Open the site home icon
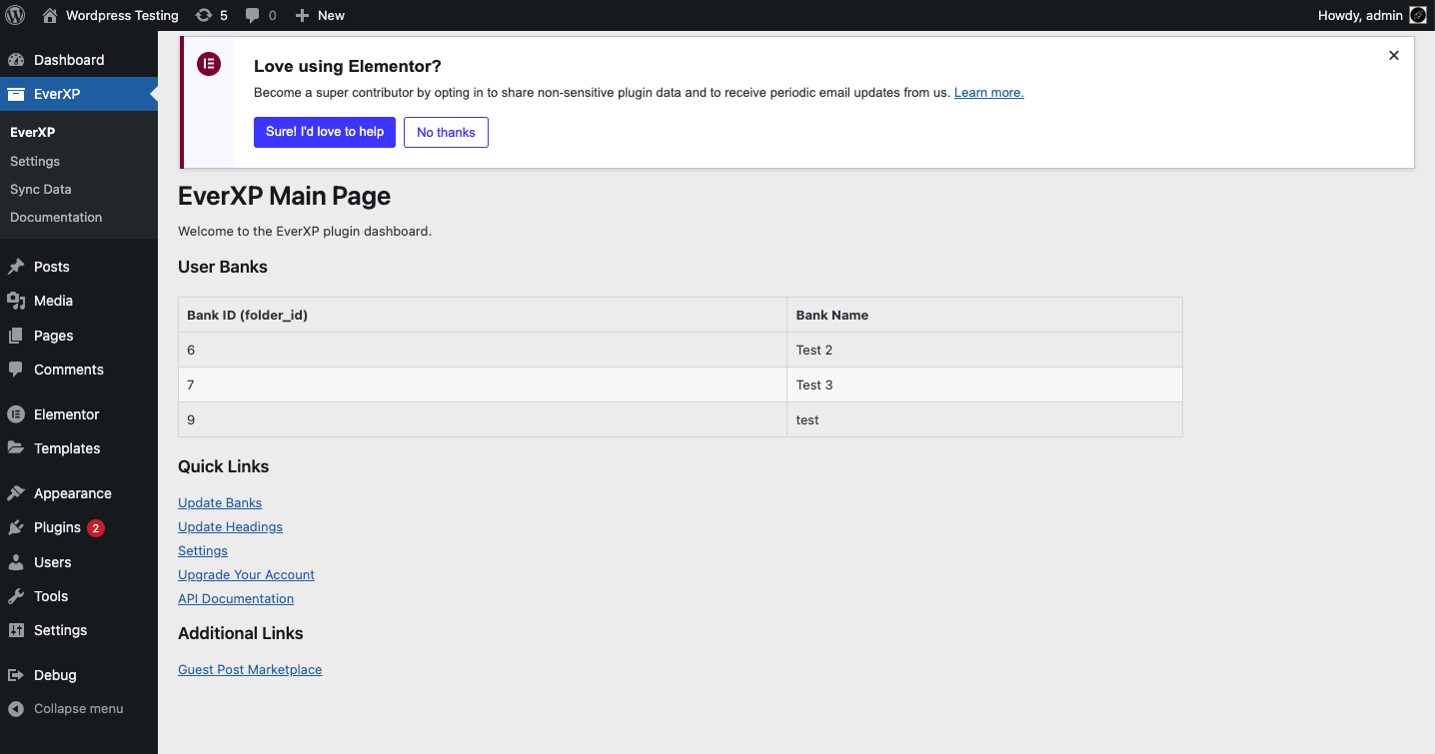 50,15
